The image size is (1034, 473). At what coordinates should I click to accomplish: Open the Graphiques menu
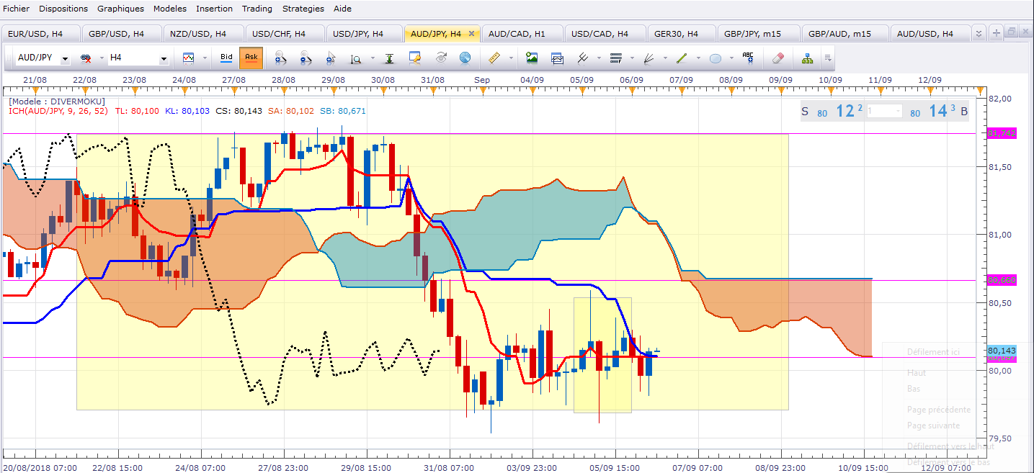[x=122, y=9]
